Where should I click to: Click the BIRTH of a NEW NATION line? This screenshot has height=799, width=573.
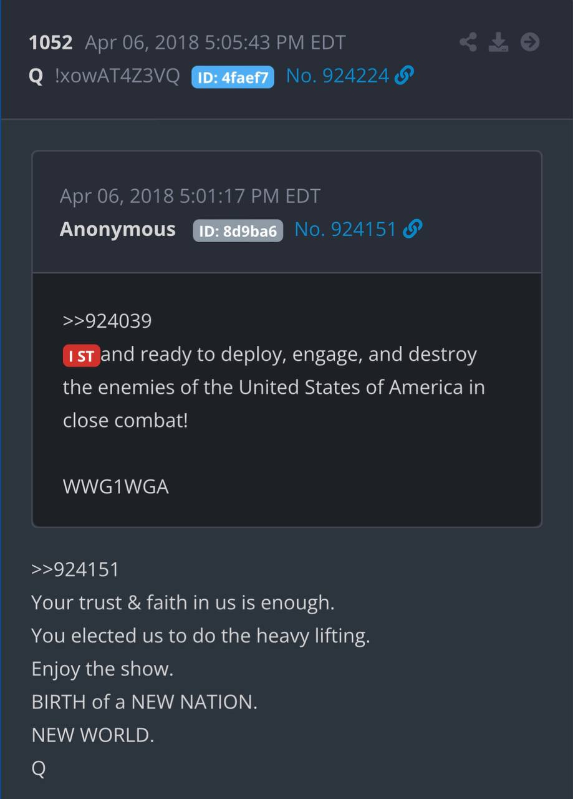click(x=145, y=702)
